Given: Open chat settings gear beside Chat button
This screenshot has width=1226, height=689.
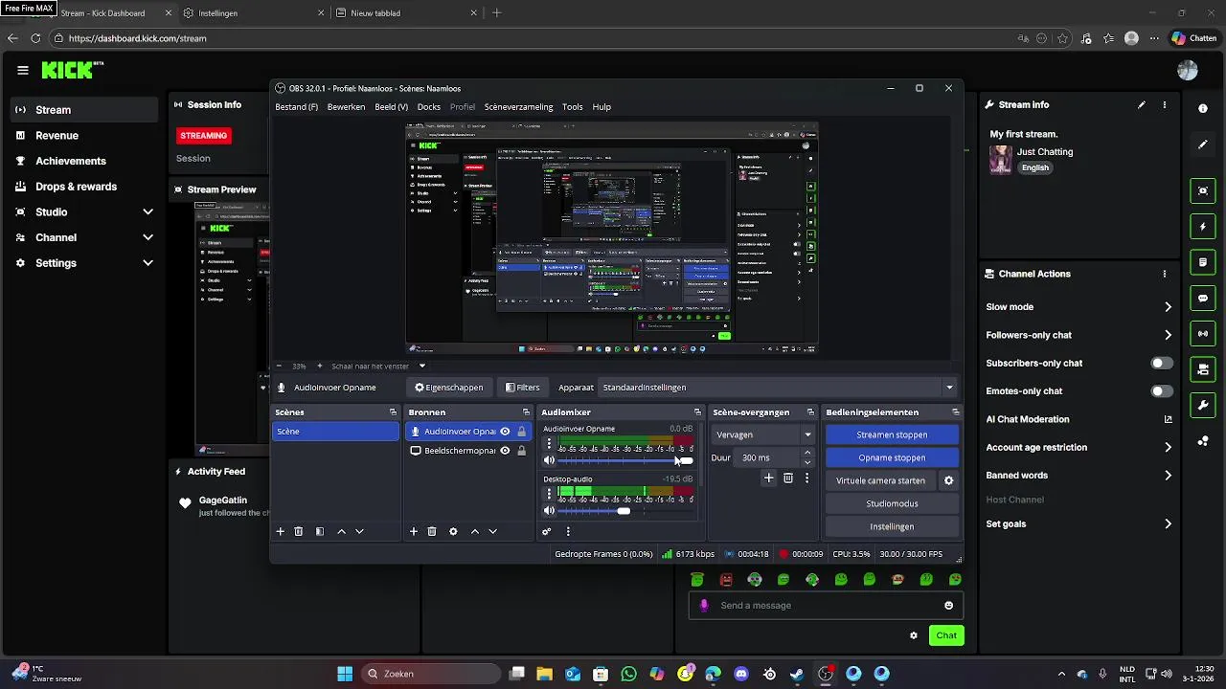Looking at the screenshot, I should tap(914, 635).
